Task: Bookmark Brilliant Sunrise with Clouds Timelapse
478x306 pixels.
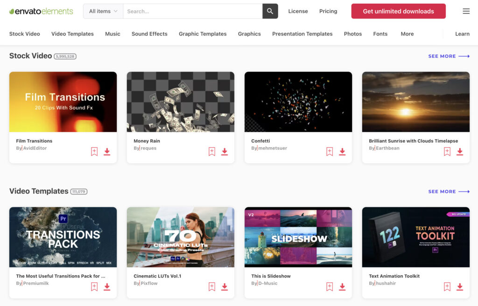Action: coord(447,151)
